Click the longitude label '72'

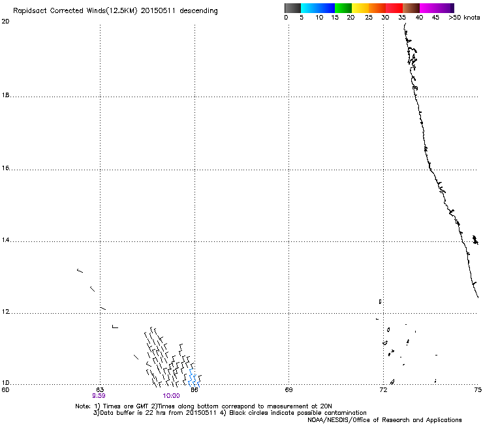(383, 390)
